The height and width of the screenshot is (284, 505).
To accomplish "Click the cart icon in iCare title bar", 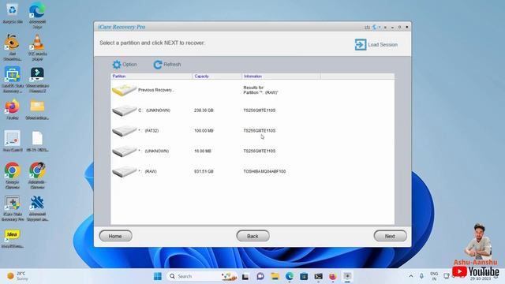I will (367, 27).
